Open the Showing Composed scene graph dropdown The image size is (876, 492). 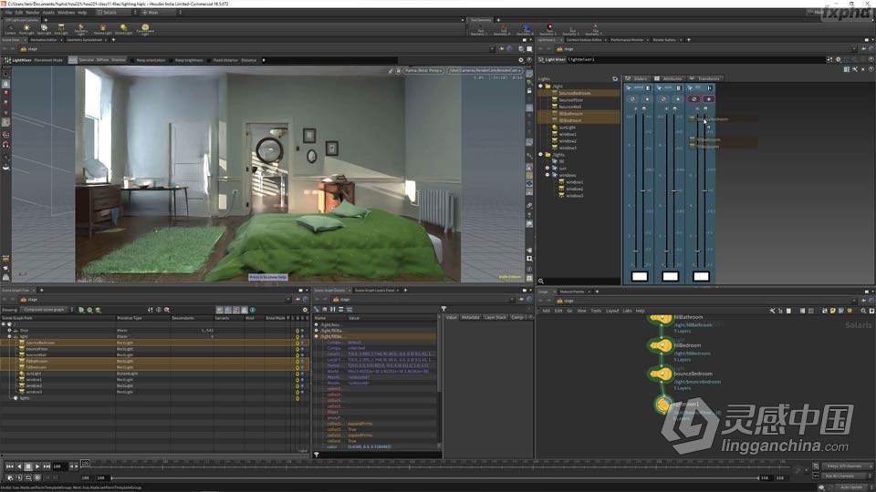47,310
